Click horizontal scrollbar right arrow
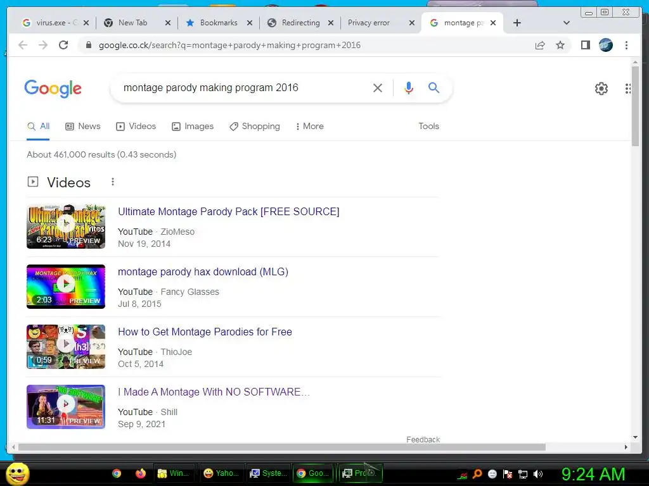The height and width of the screenshot is (486, 649). tap(626, 447)
